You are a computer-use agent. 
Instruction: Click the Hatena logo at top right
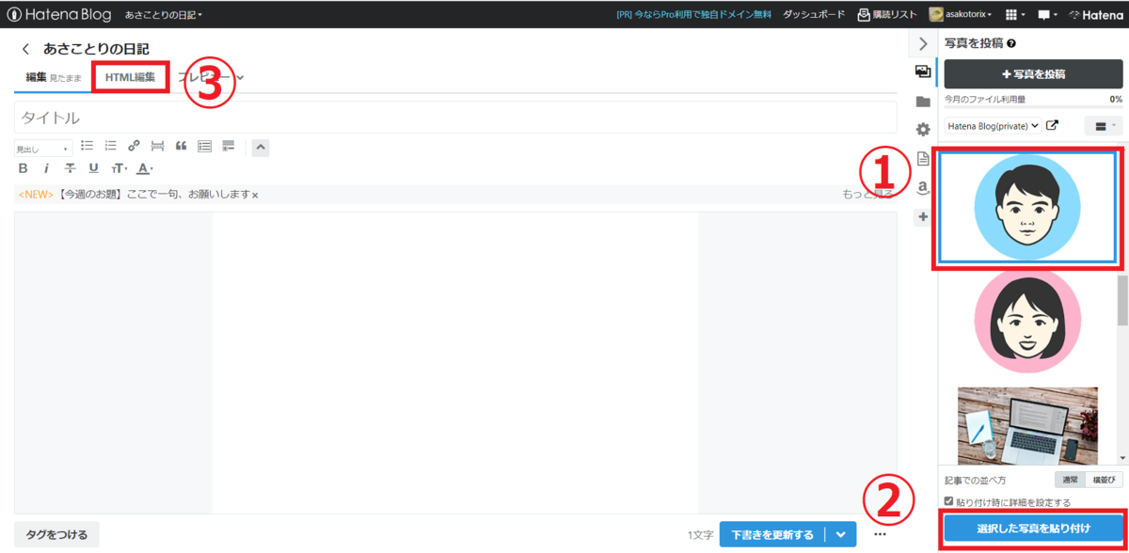click(x=1095, y=15)
